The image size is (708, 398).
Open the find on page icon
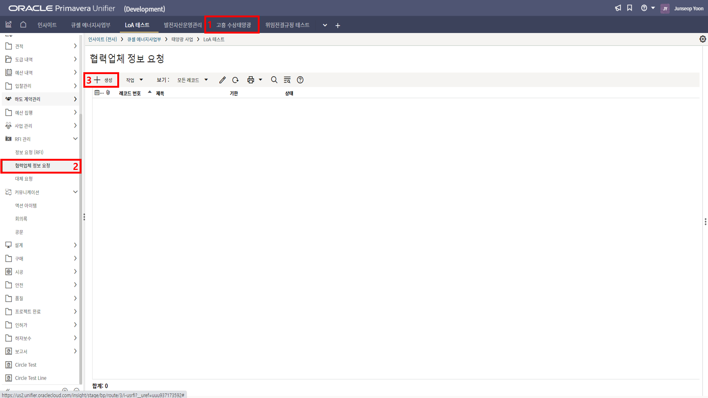point(287,80)
